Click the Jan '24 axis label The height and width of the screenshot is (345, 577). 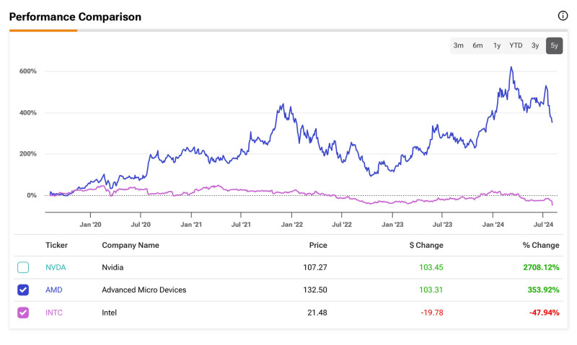(493, 225)
